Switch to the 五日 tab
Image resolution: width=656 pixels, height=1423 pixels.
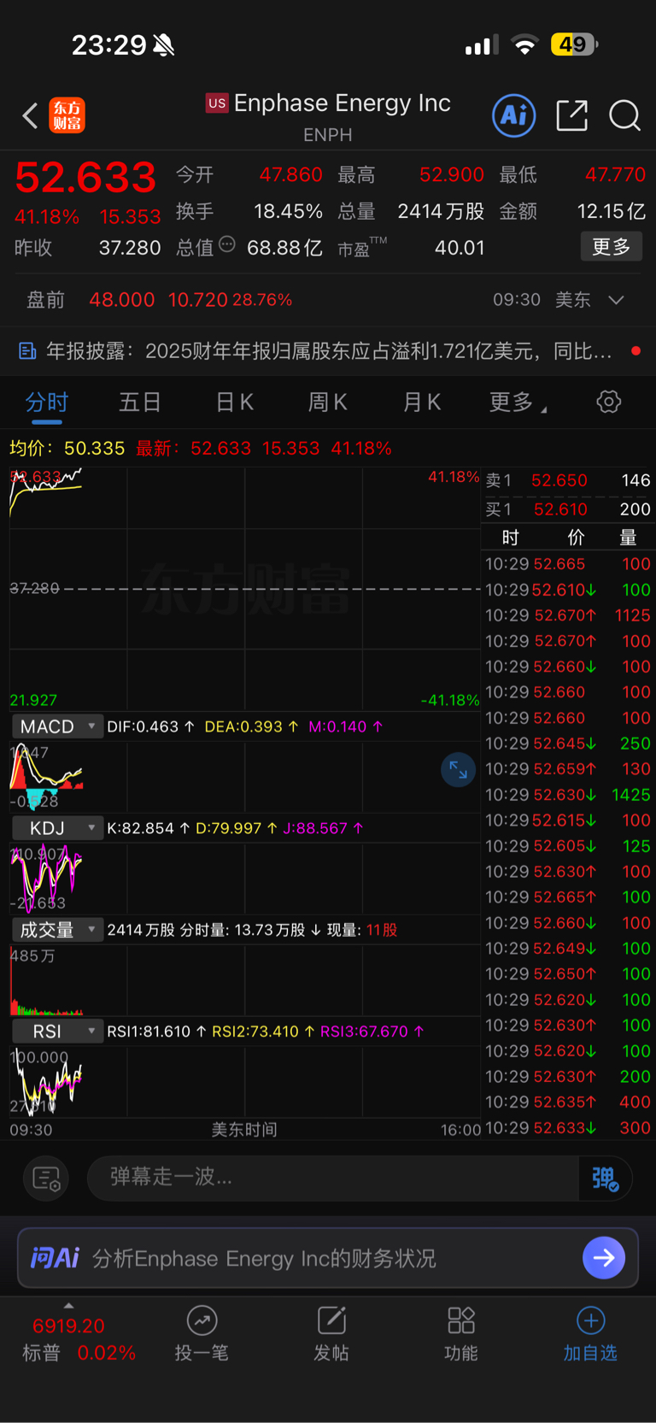139,402
